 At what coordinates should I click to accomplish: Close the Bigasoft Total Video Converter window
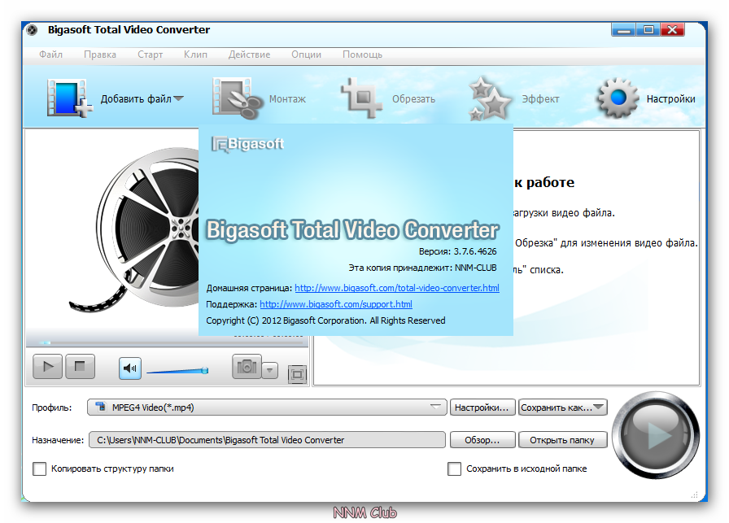[672, 30]
